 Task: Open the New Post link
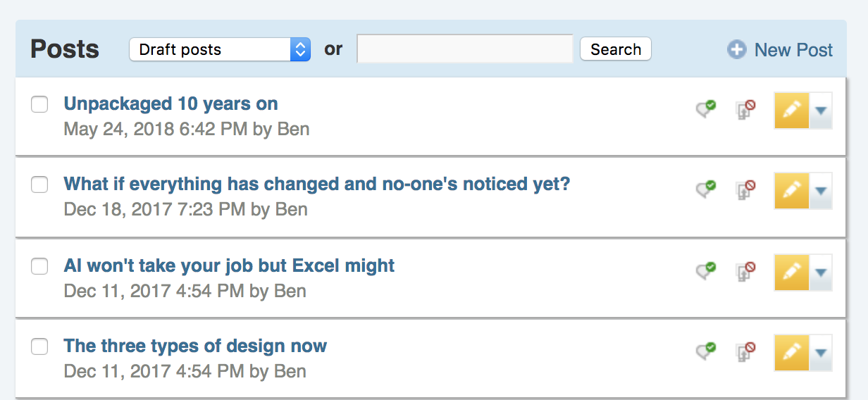coord(793,50)
